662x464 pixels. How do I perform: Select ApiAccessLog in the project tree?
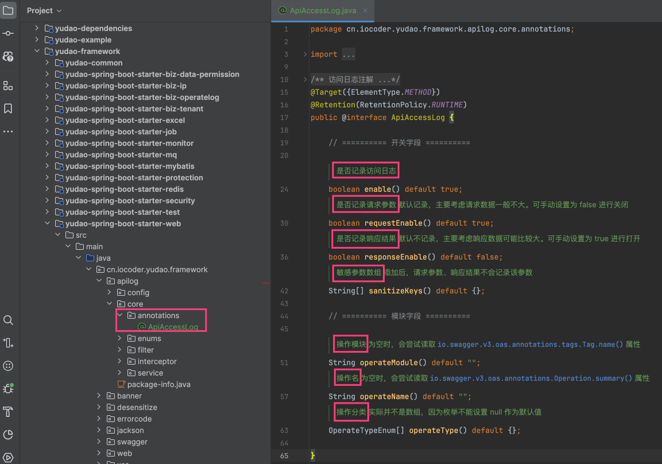coord(172,327)
